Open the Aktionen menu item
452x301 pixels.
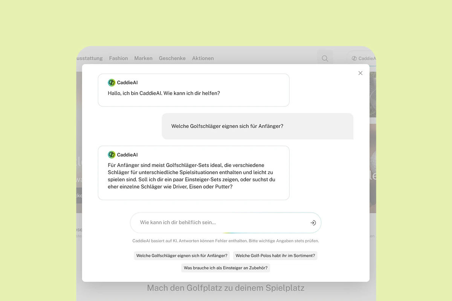tap(203, 58)
